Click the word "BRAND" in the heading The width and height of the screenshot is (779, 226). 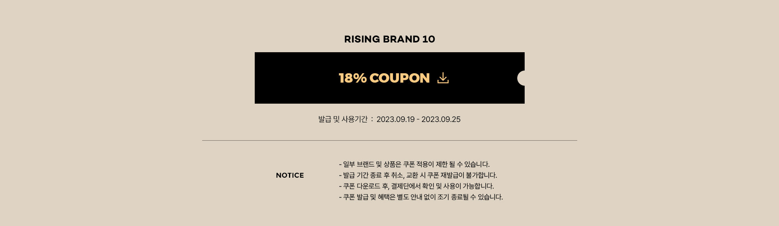(401, 39)
